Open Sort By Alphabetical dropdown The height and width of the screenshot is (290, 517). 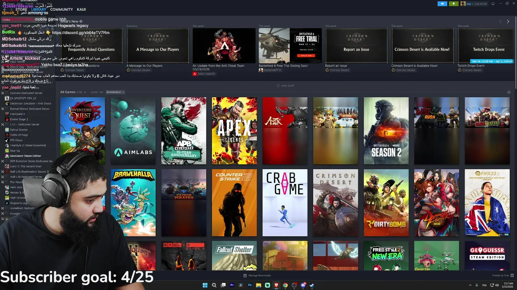[115, 92]
